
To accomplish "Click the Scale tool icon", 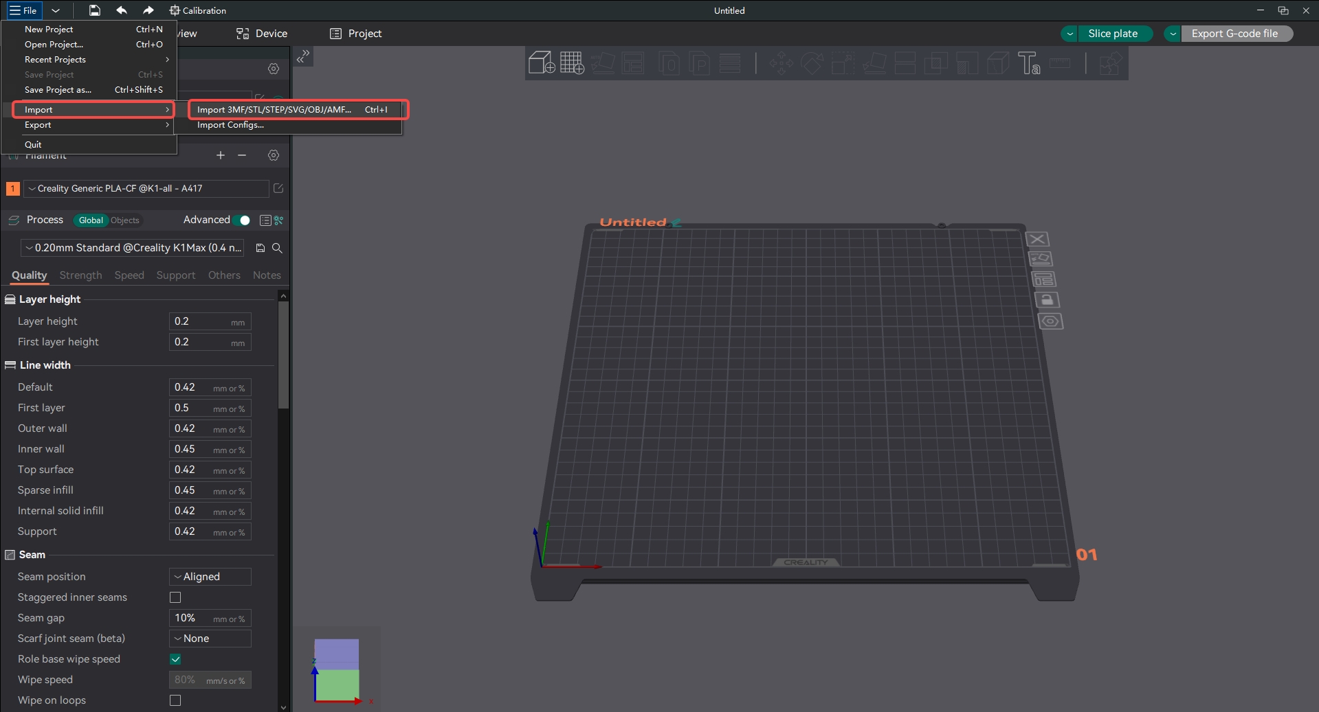I will click(x=843, y=63).
